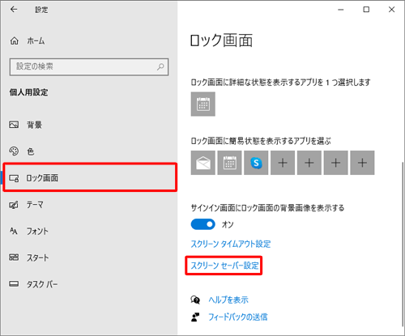This screenshot has height=336, width=405.
Task: Click the フォント letter icon
Action: pos(14,231)
